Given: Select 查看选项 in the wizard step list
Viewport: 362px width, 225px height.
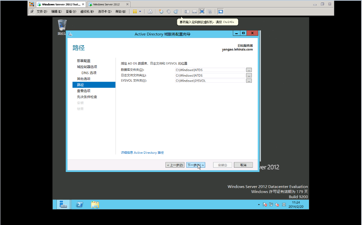Looking at the screenshot, I should 84,91.
